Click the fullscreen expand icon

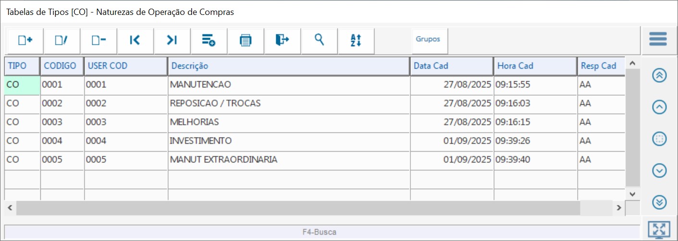659,230
